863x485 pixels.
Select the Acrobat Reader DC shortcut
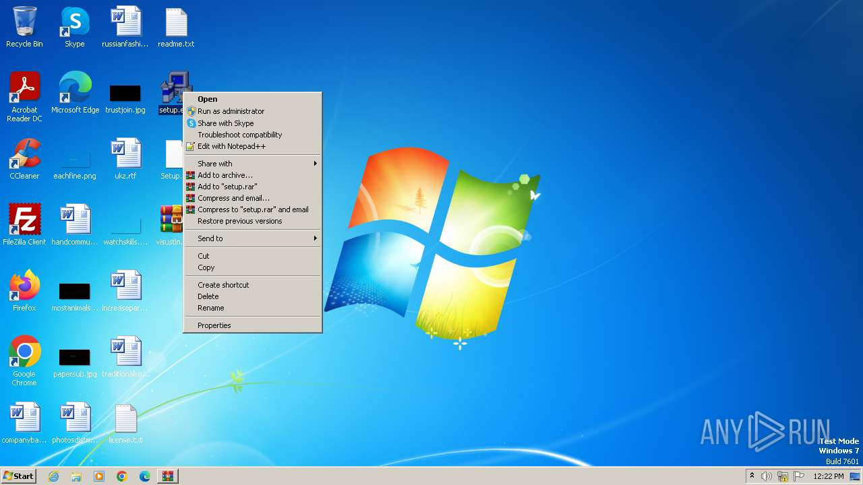pos(24,97)
